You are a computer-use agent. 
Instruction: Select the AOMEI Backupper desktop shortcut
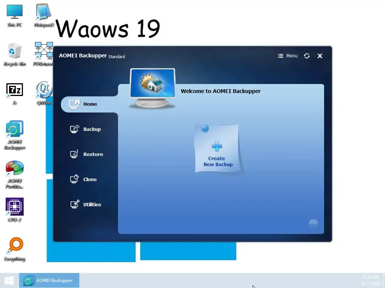15,135
